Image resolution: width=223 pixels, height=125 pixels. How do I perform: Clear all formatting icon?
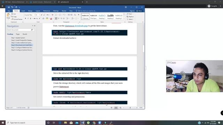click(x=53, y=15)
